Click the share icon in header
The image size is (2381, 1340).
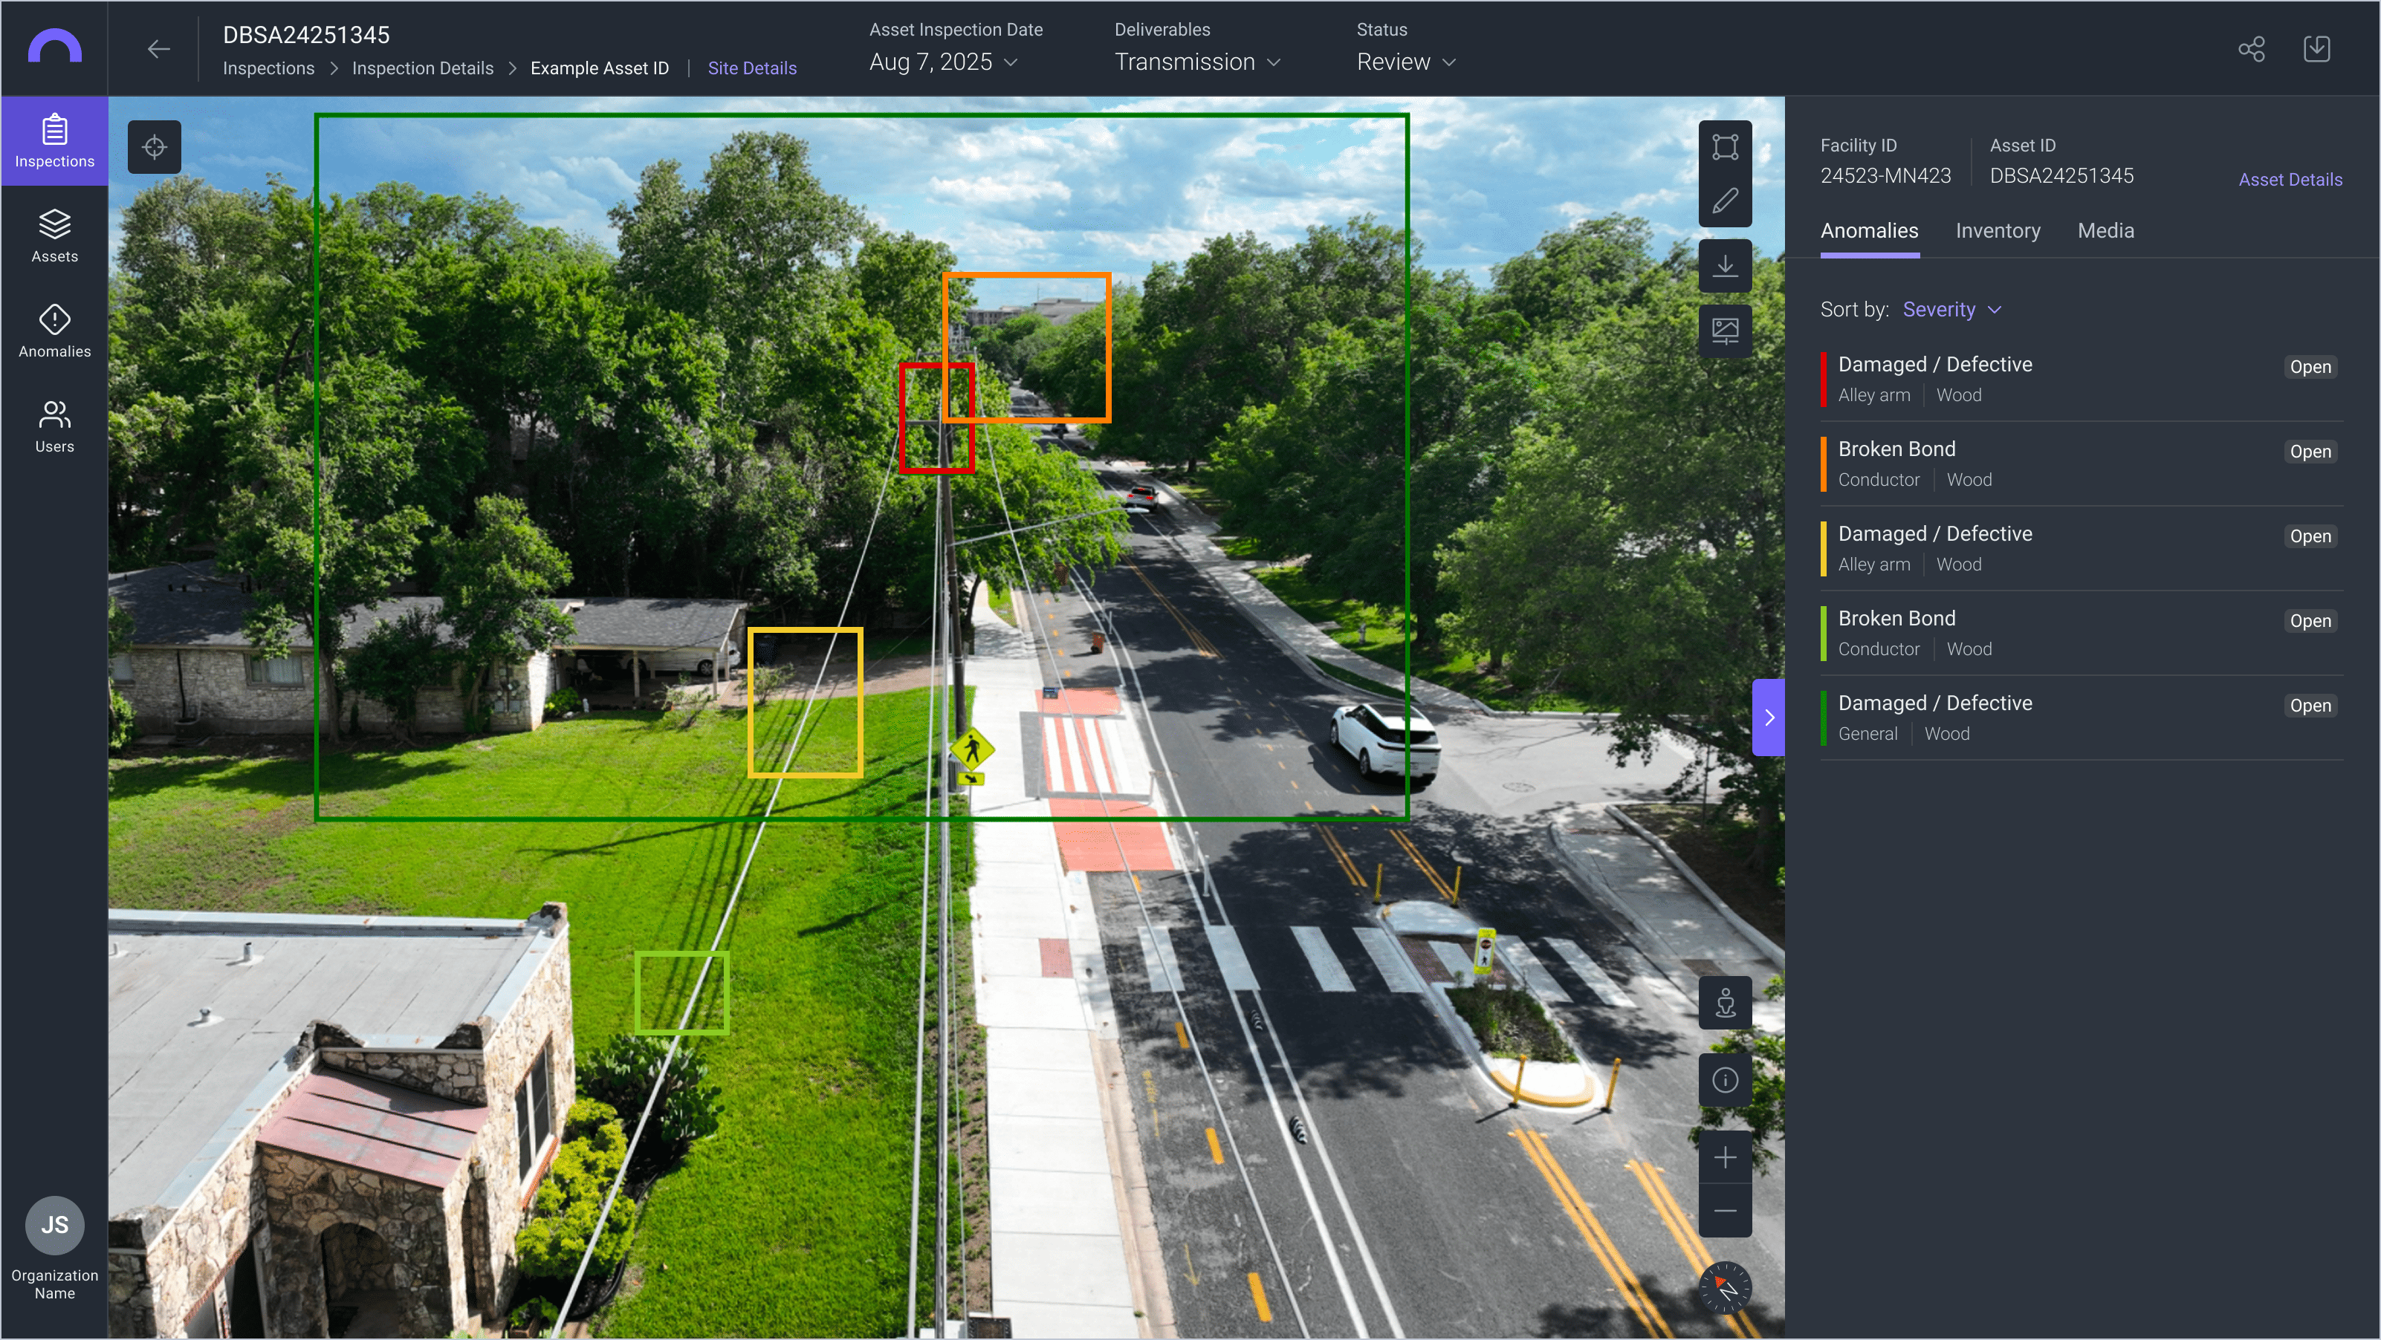[2252, 49]
